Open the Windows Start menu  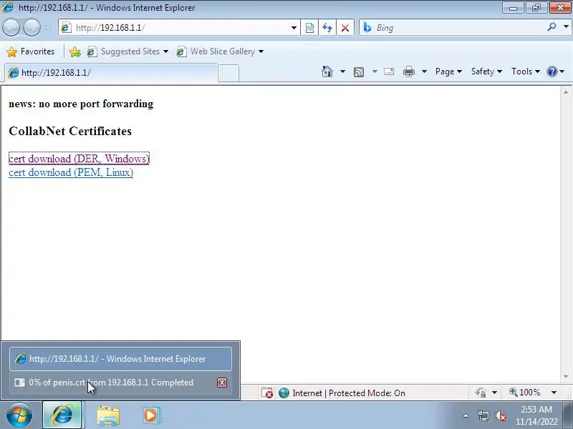click(x=19, y=415)
